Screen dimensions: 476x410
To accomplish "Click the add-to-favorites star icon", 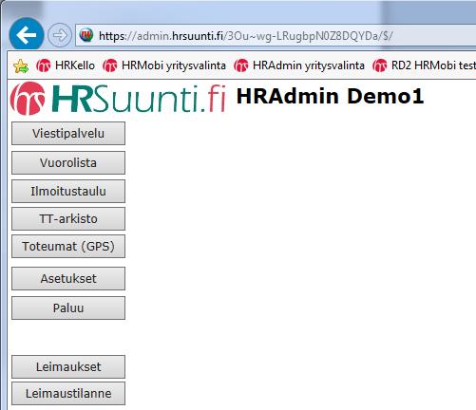I will tap(21, 65).
